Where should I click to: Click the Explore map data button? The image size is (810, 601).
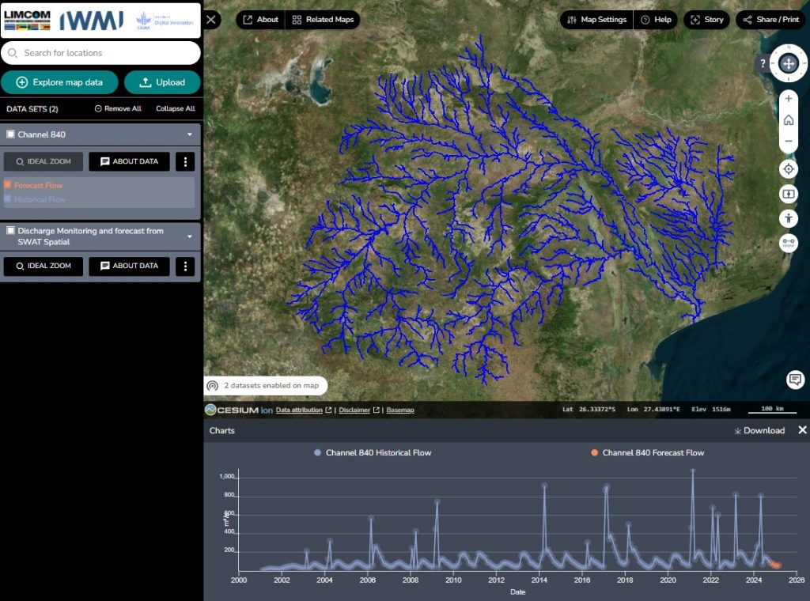(x=59, y=82)
